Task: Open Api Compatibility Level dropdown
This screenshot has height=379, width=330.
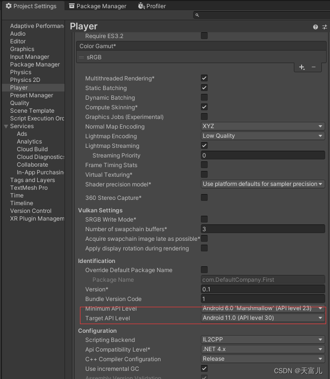Action: click(x=263, y=349)
